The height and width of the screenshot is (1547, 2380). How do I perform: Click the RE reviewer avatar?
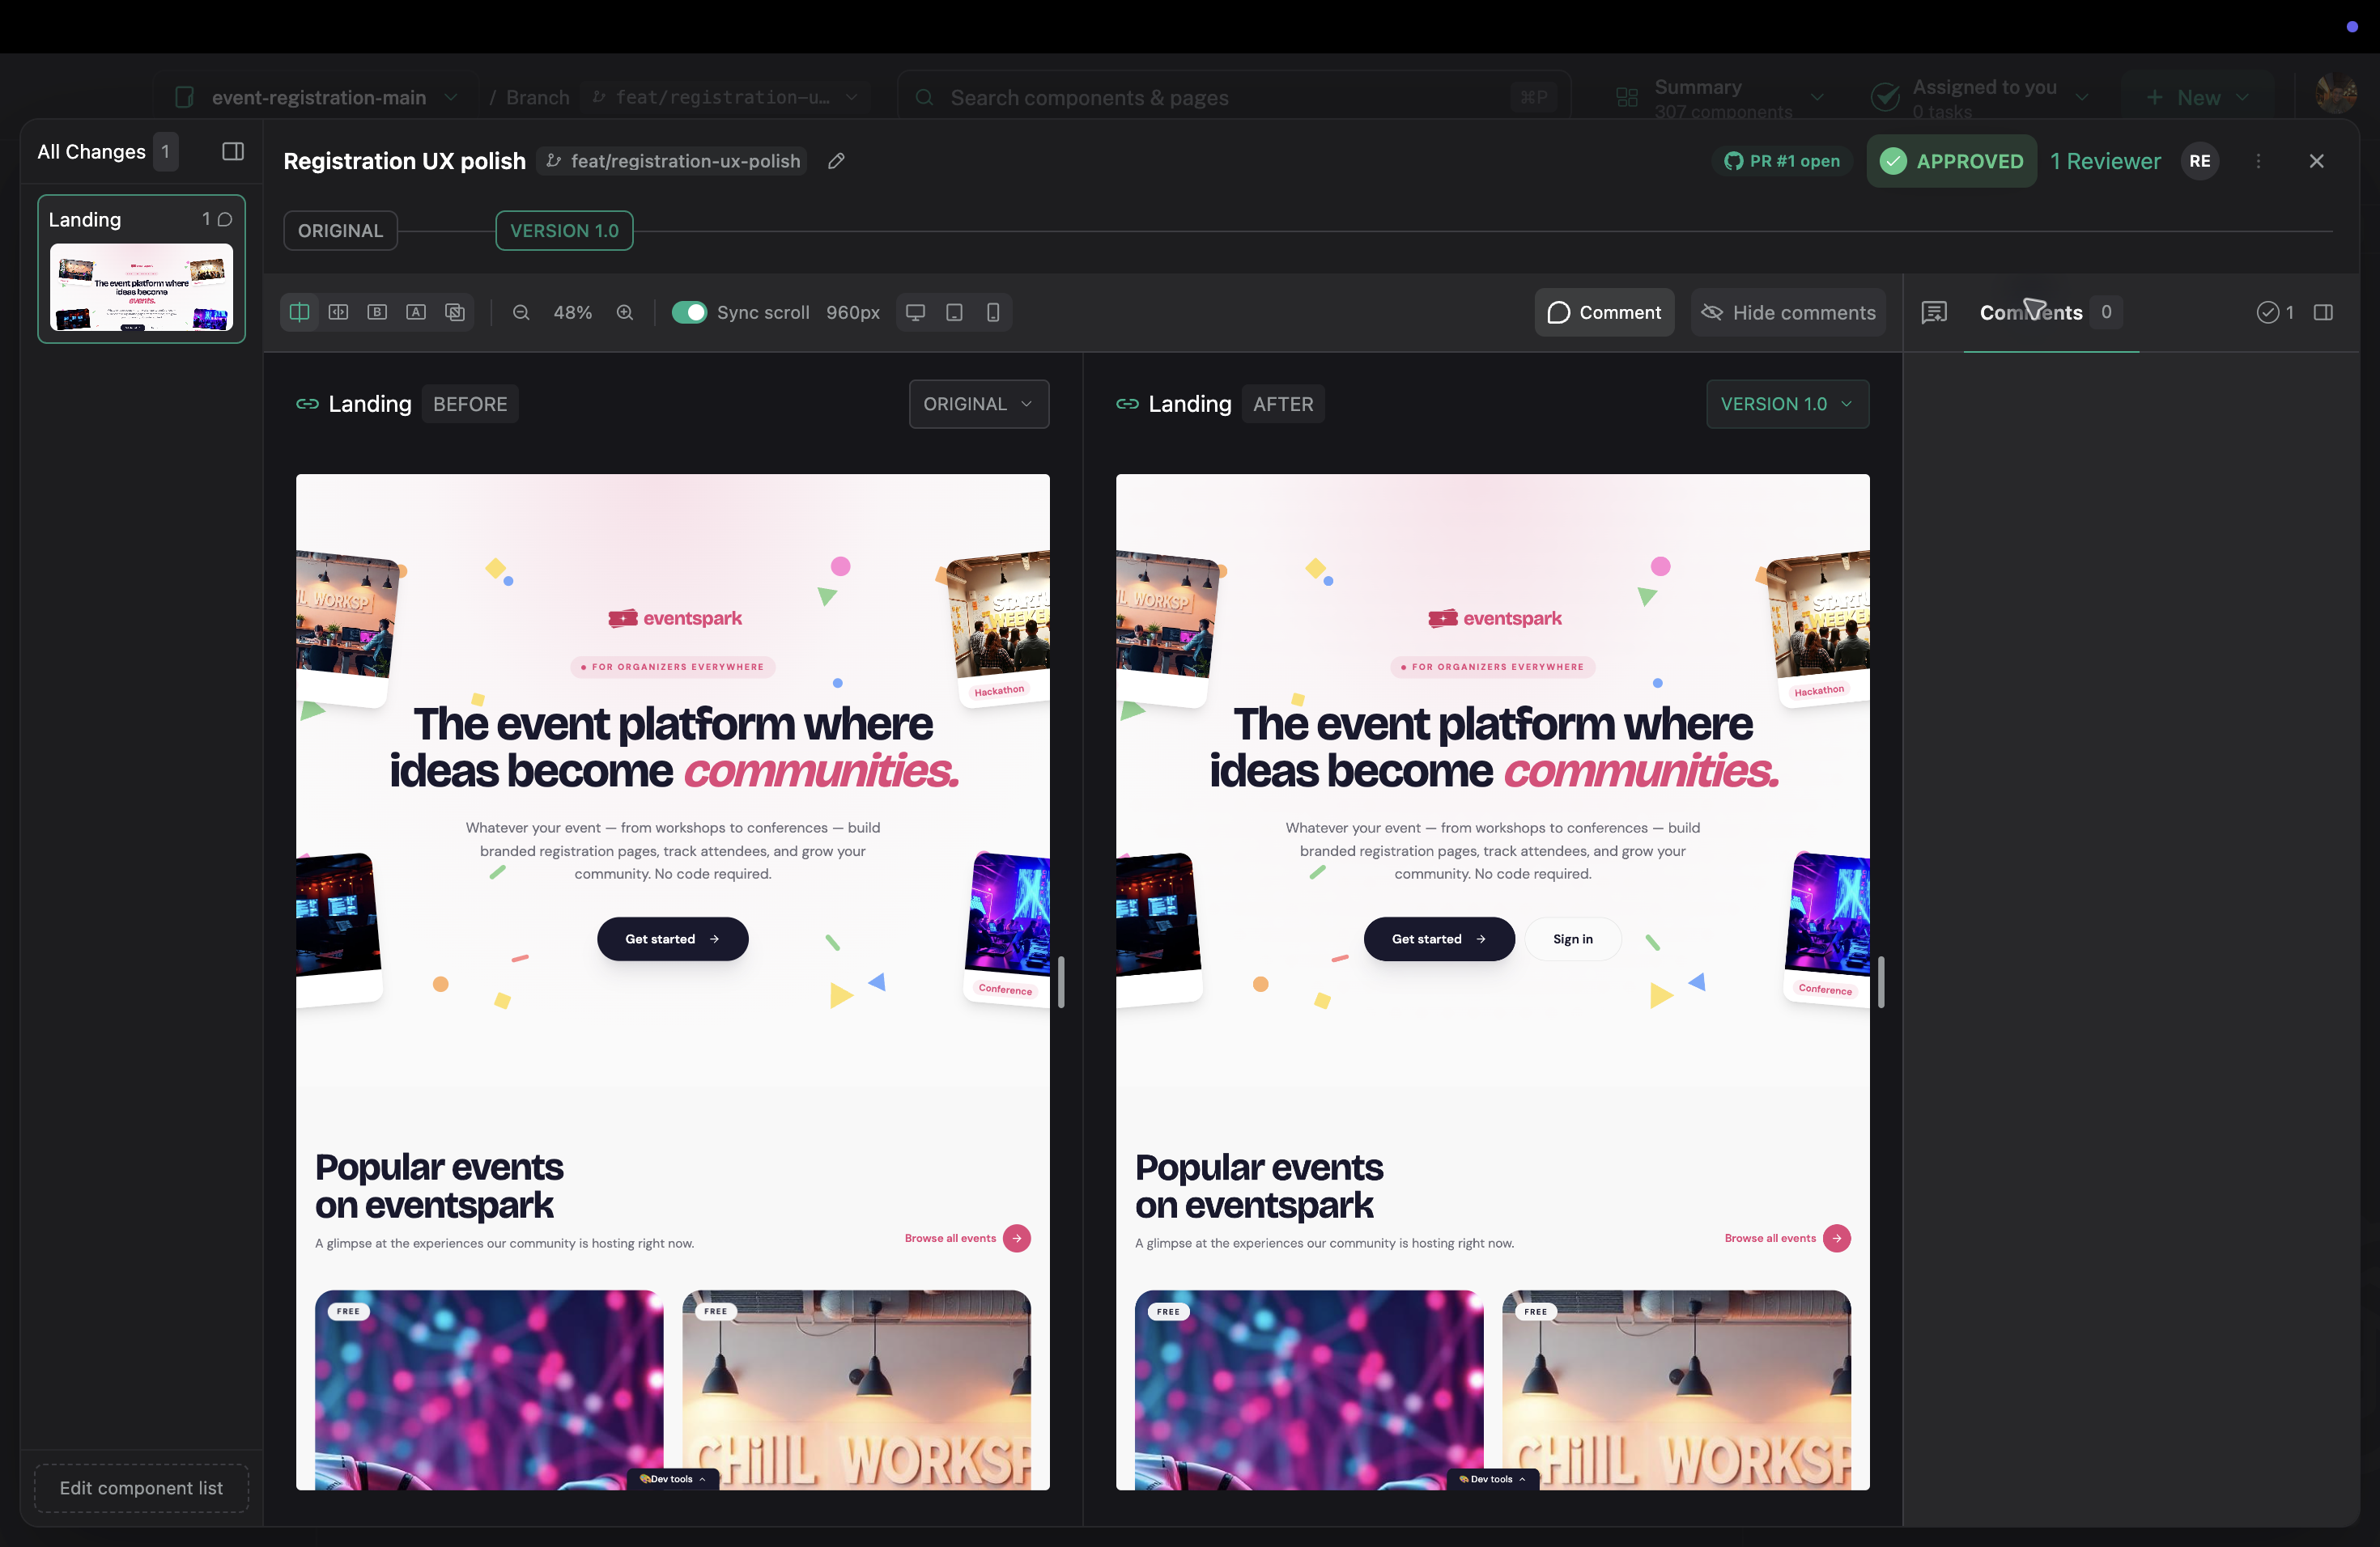(2200, 161)
